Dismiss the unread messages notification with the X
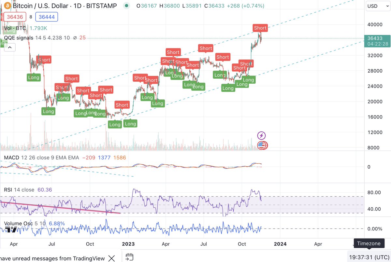 point(111,258)
